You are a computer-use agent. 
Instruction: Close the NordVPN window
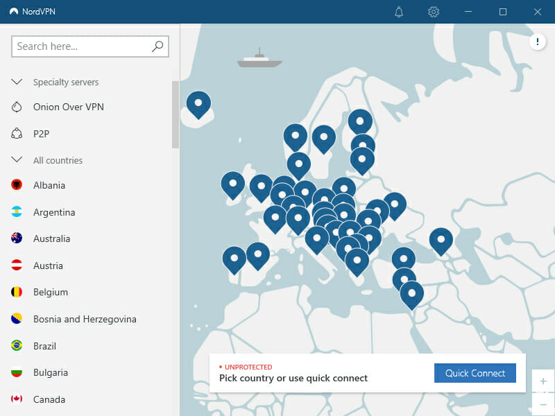[537, 12]
